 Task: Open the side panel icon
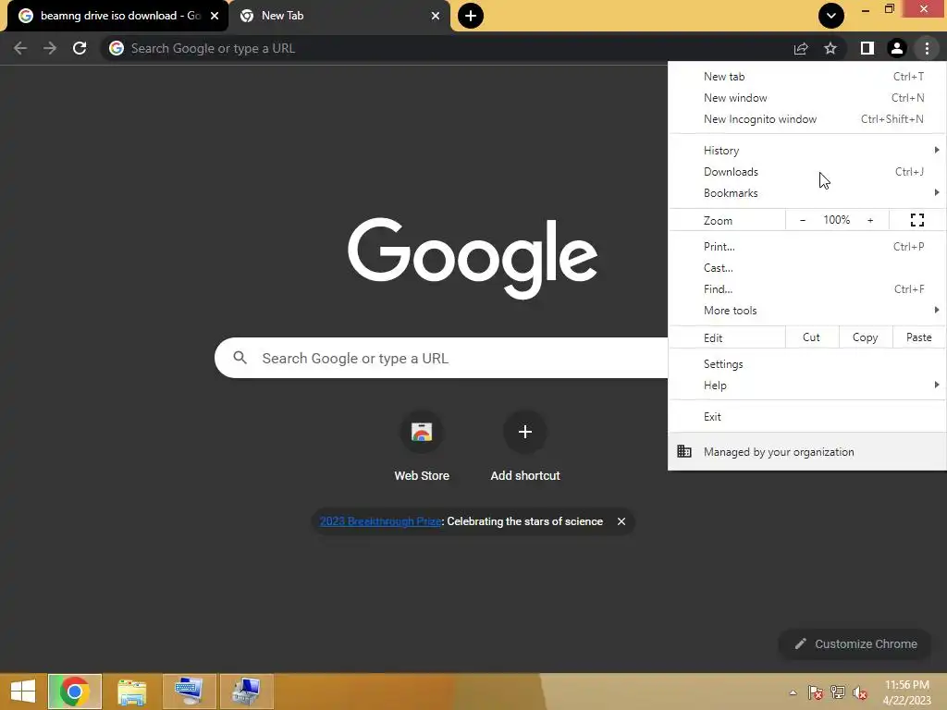[867, 48]
